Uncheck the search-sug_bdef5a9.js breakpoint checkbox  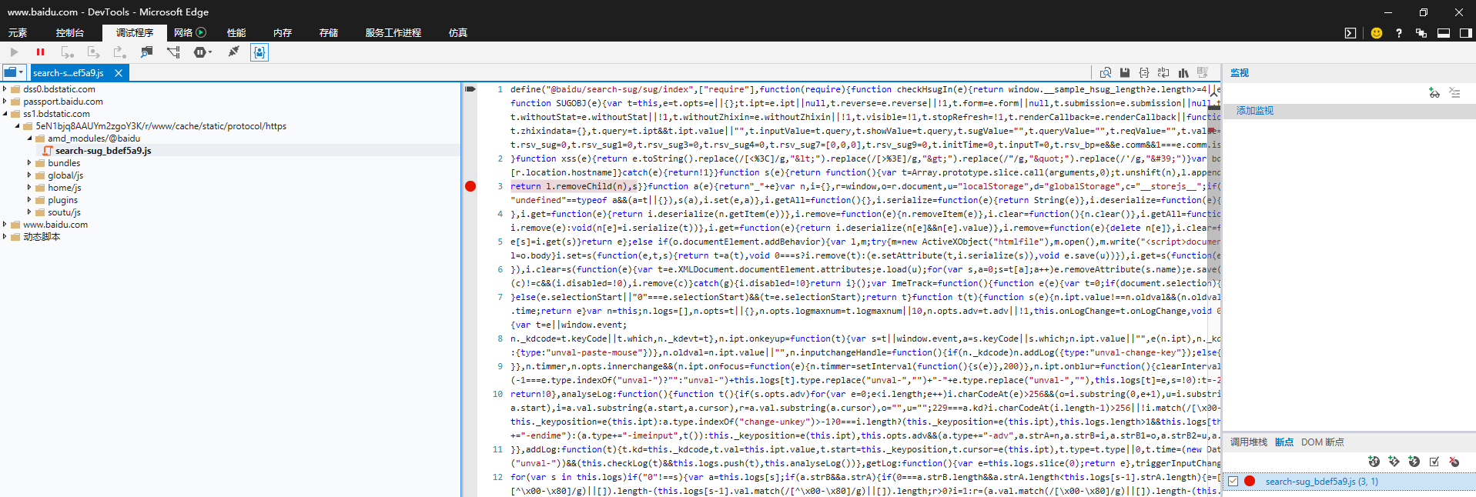1233,482
